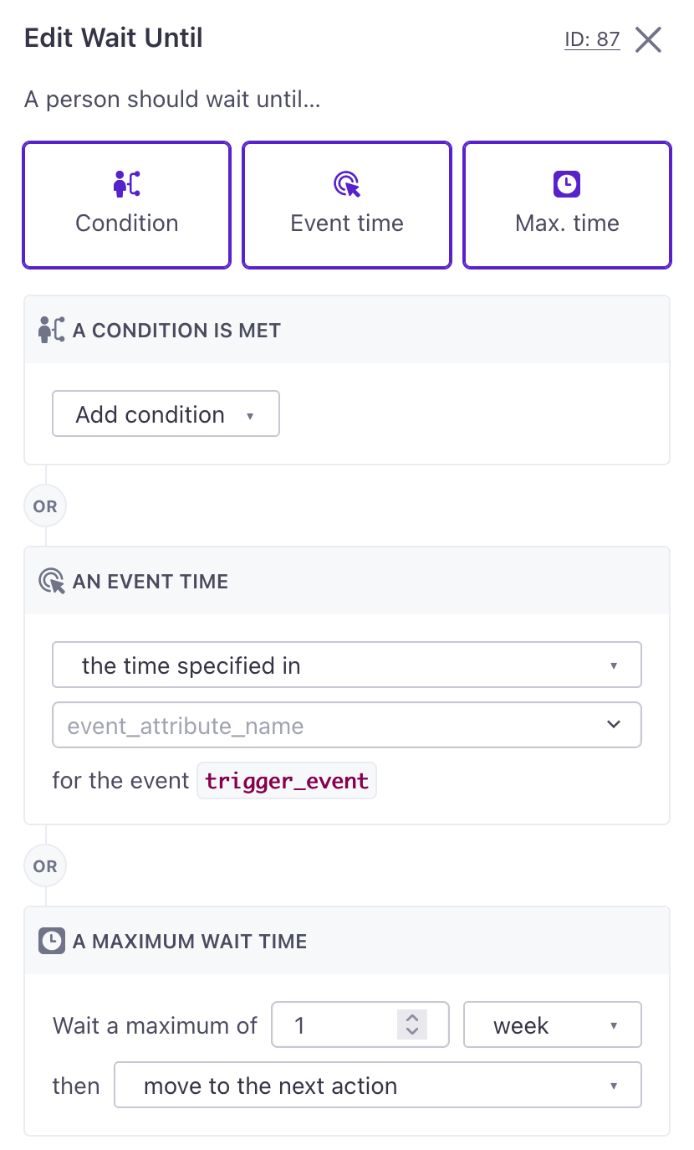Click the icon beside A CONDITION IS MET
The height and width of the screenshot is (1150, 694).
click(x=52, y=330)
